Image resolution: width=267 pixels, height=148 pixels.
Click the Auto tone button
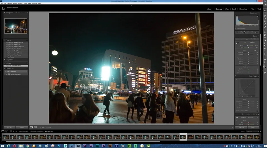pos(255,51)
